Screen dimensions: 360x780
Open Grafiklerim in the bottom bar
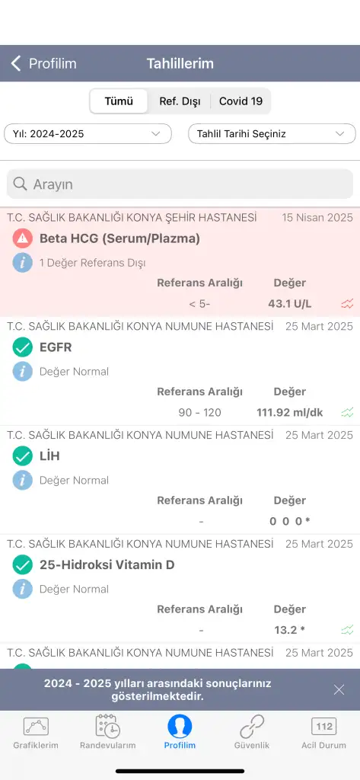(x=36, y=733)
